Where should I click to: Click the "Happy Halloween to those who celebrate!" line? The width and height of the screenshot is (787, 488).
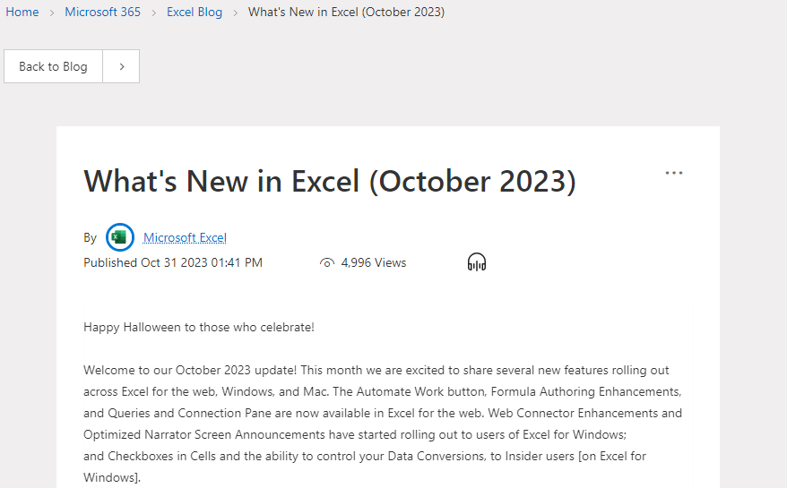[199, 328]
